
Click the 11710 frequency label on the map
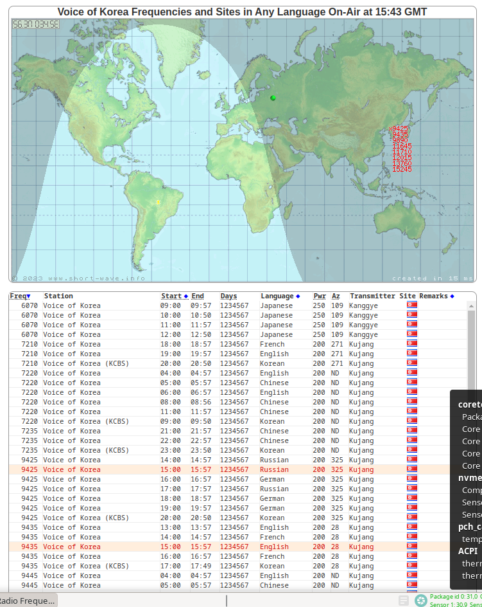point(402,152)
